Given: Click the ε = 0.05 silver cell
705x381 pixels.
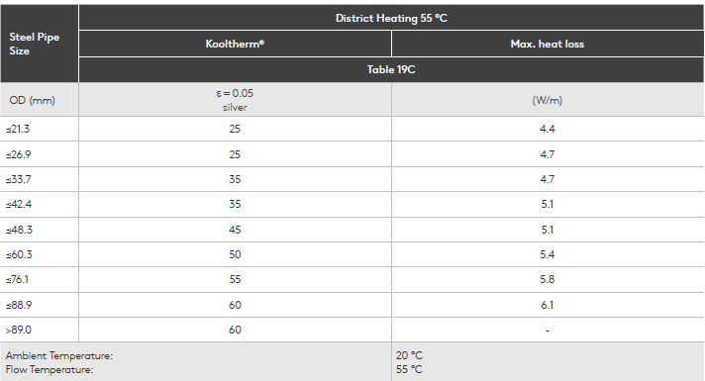Looking at the screenshot, I should (235, 100).
